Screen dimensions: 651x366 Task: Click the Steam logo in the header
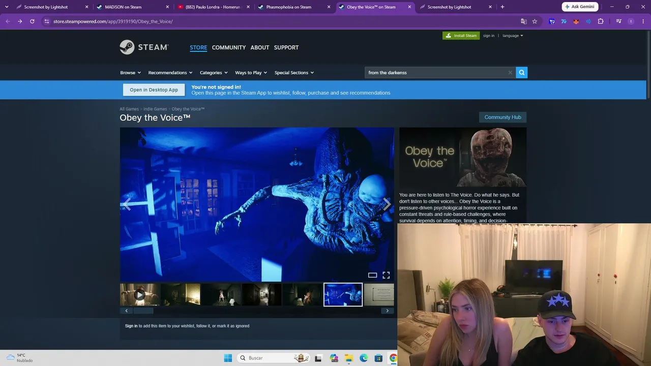[x=144, y=47]
